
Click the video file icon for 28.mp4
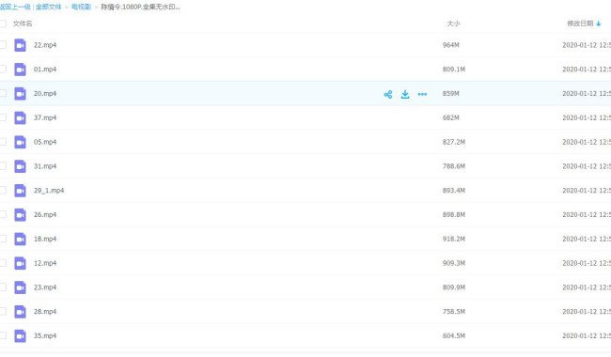pos(20,312)
